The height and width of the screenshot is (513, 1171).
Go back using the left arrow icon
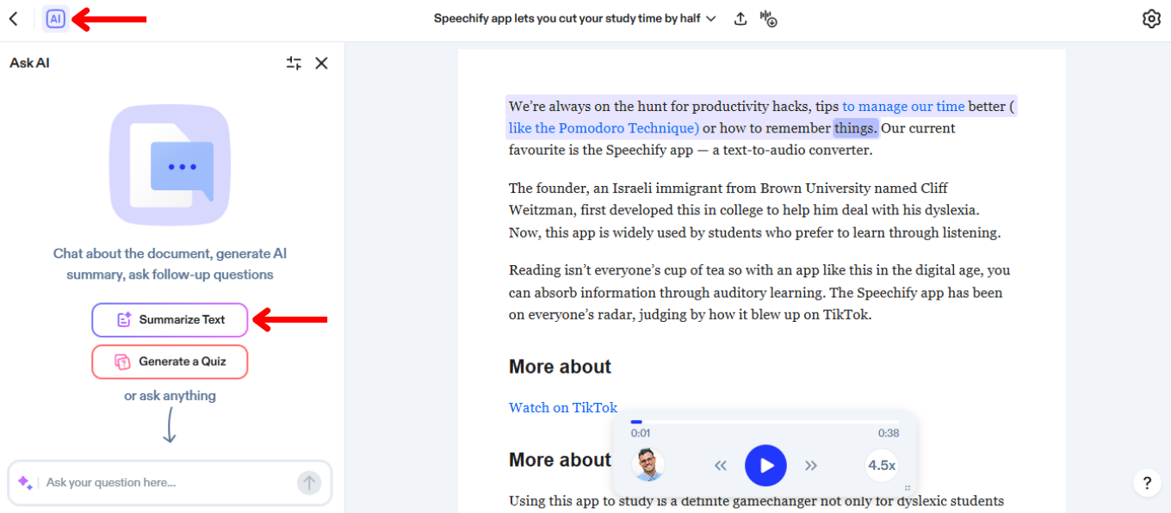pos(13,19)
